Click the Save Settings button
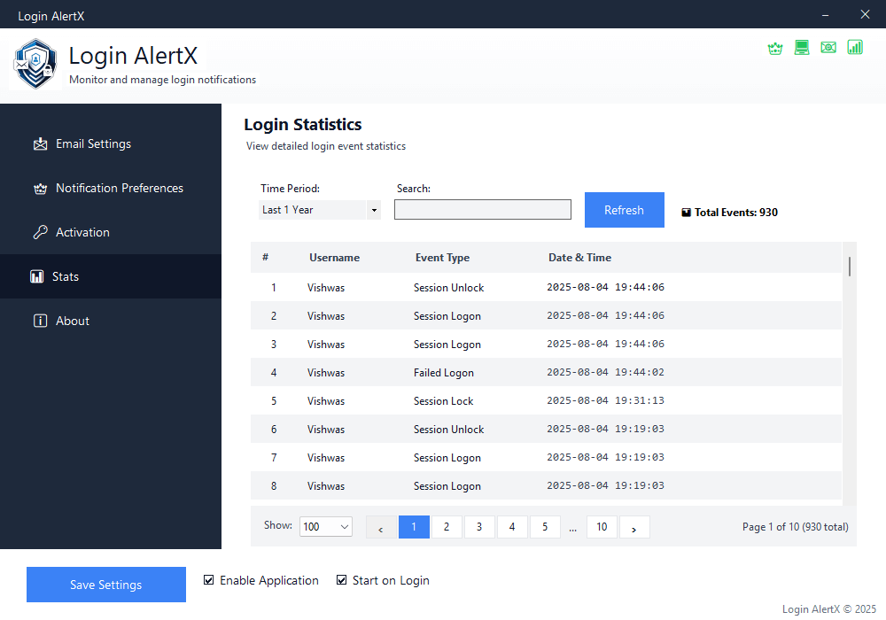The image size is (886, 620). pos(106,585)
